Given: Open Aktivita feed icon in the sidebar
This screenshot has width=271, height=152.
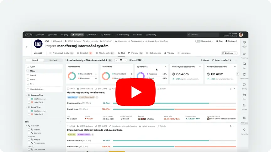Looking at the screenshot, I should click(x=244, y=105).
